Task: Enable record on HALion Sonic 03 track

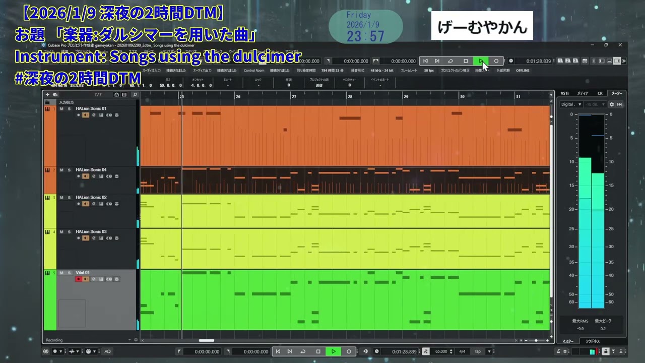Action: click(x=79, y=238)
